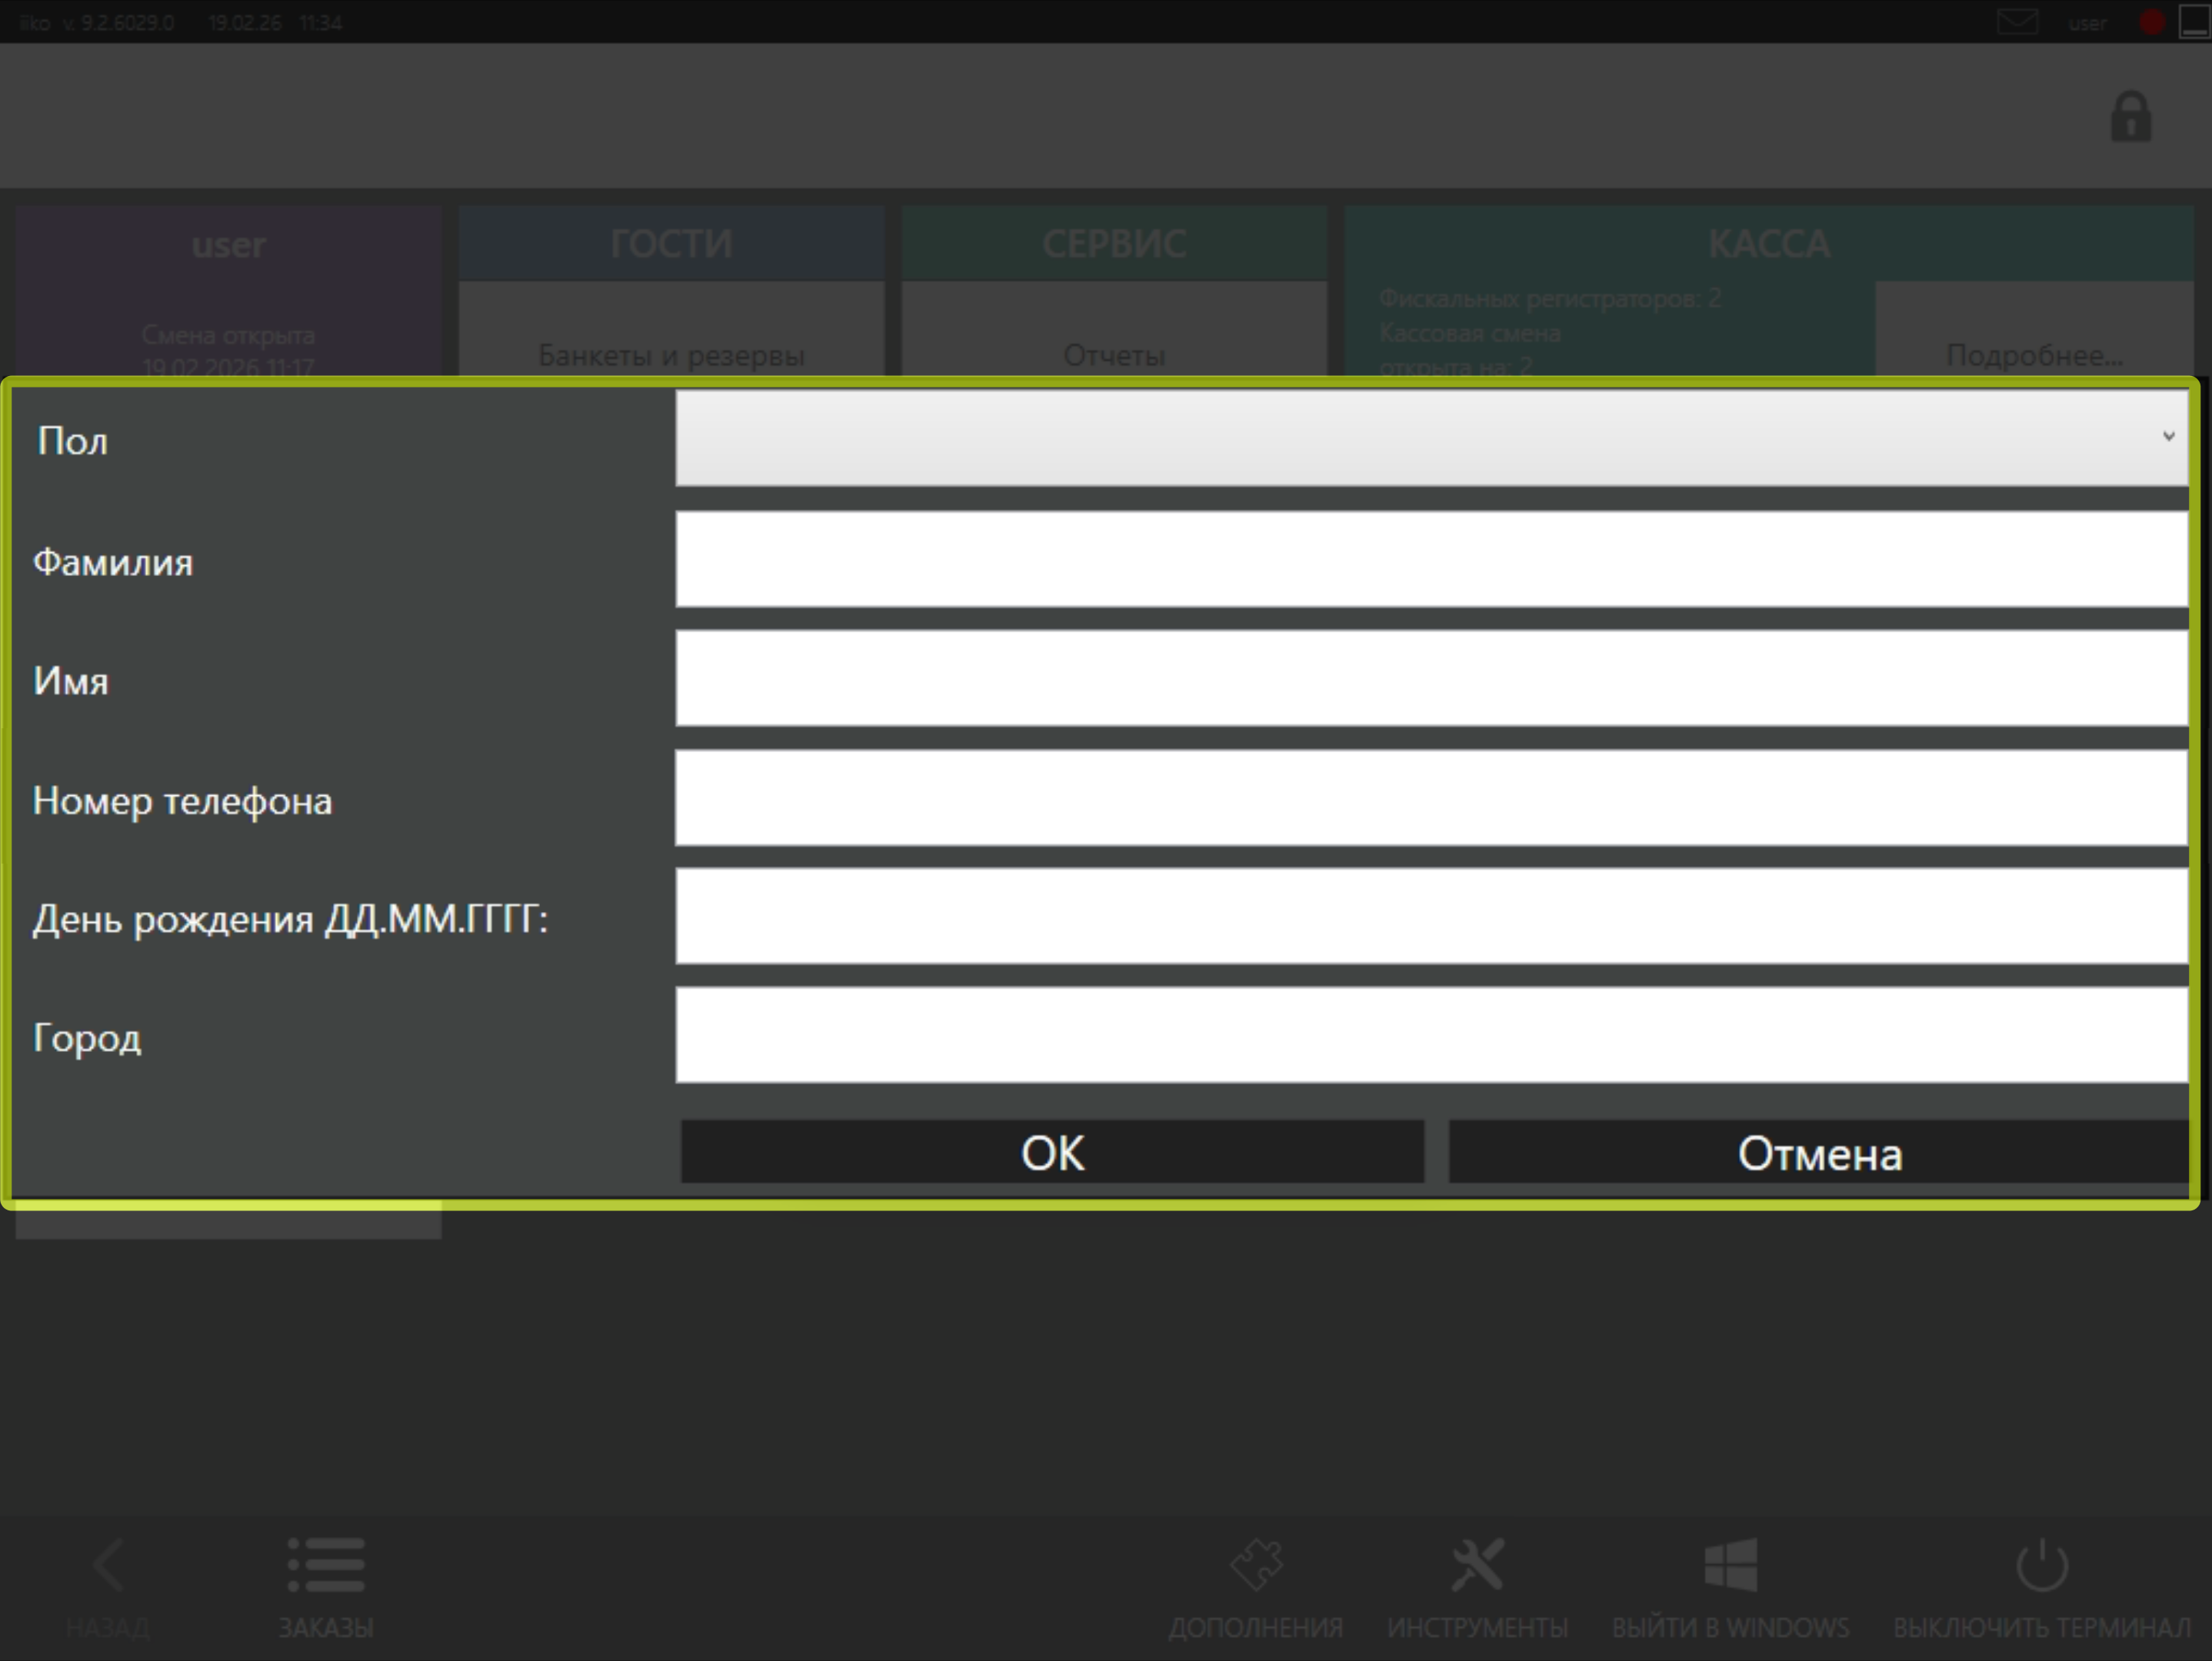
Task: Open the Касса section header
Action: coord(1768,244)
